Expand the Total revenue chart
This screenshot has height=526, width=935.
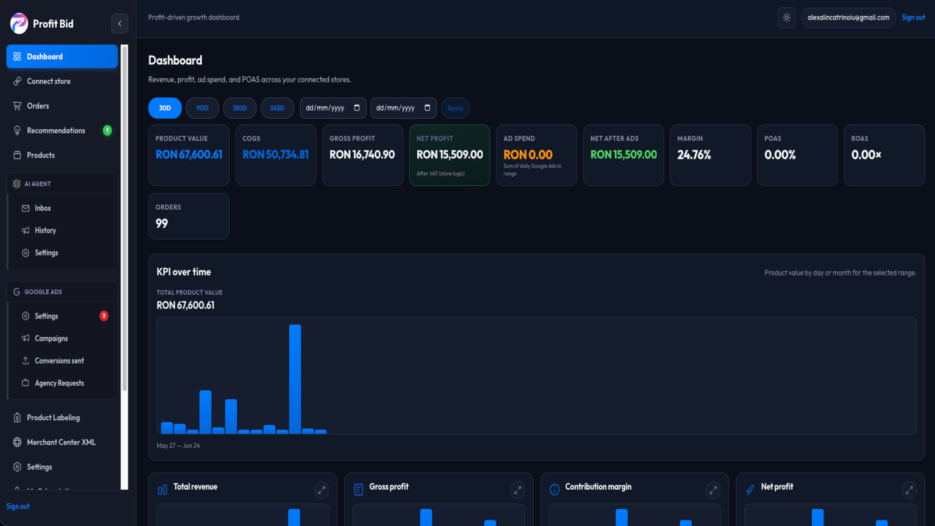pyautogui.click(x=321, y=490)
